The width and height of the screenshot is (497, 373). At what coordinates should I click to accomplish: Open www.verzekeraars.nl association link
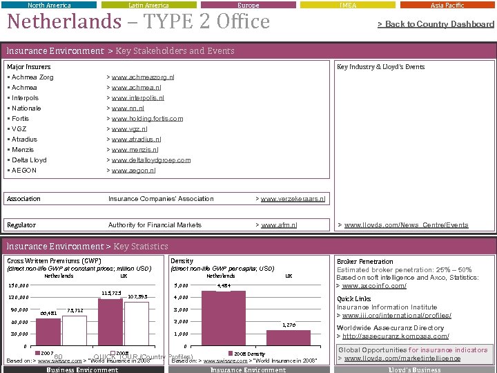coord(293,199)
